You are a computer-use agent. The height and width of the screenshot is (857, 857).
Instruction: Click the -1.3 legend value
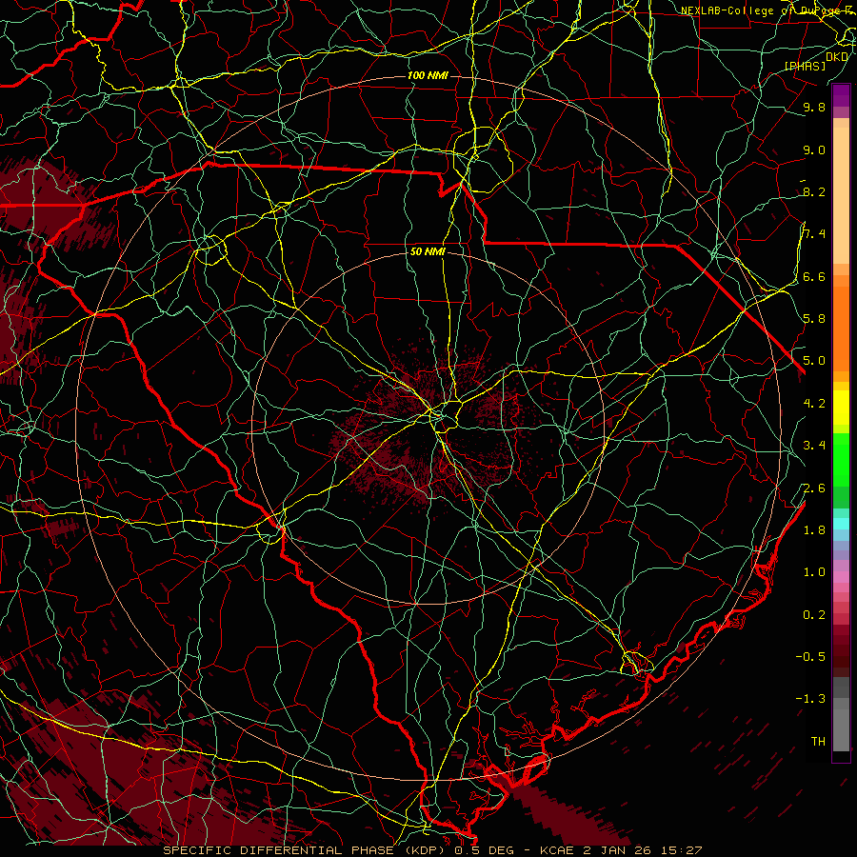[x=810, y=699]
